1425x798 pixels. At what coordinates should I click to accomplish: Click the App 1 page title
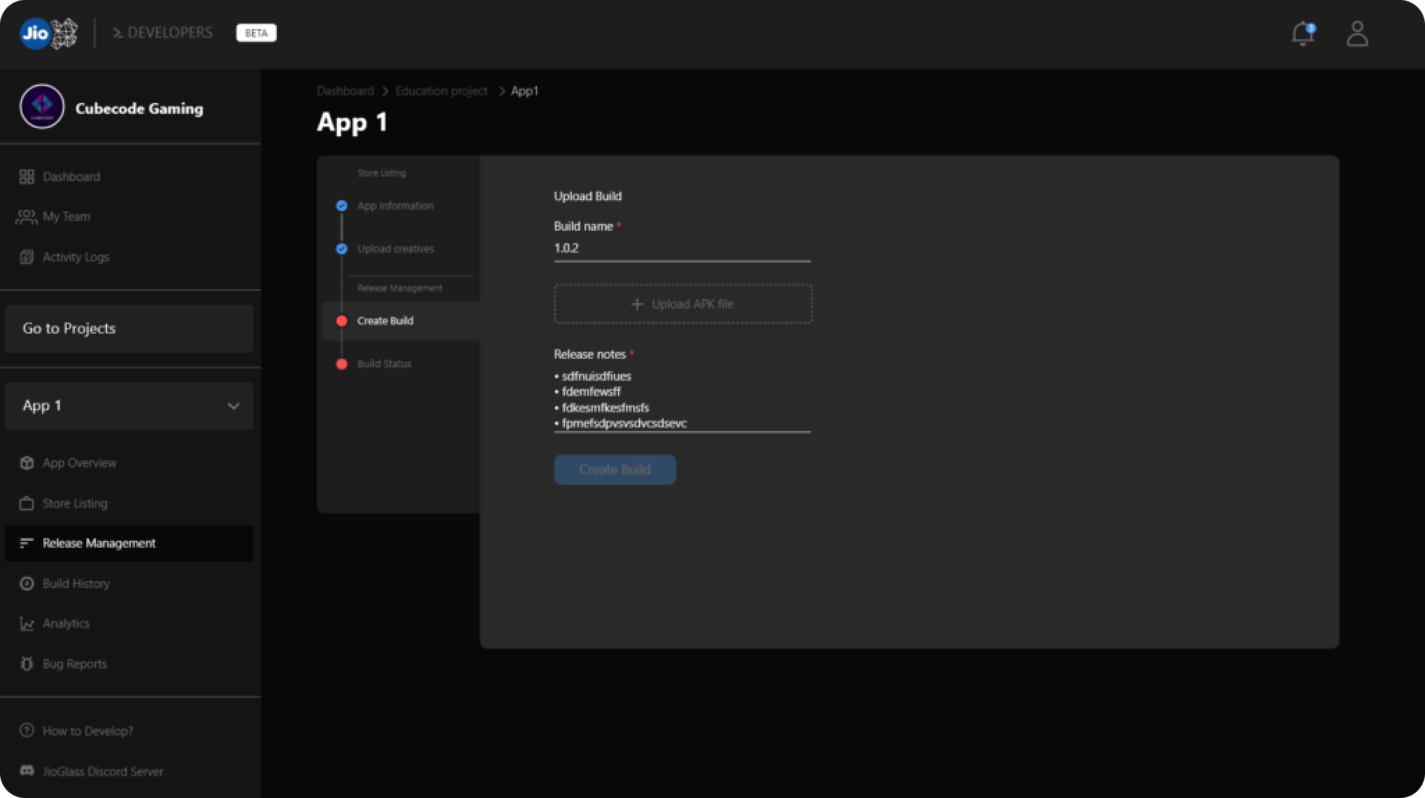(x=352, y=122)
